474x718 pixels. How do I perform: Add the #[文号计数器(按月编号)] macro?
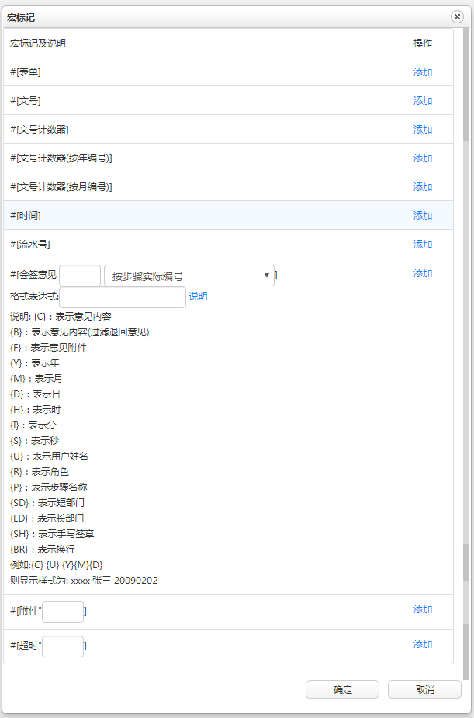[423, 187]
